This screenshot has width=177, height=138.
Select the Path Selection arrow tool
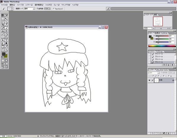(x=3, y=40)
